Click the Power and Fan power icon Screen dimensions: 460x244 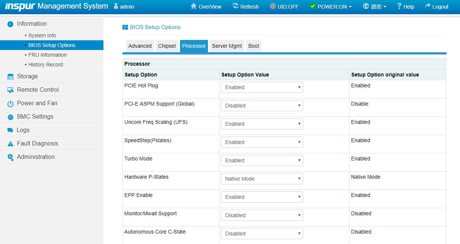pyautogui.click(x=10, y=104)
